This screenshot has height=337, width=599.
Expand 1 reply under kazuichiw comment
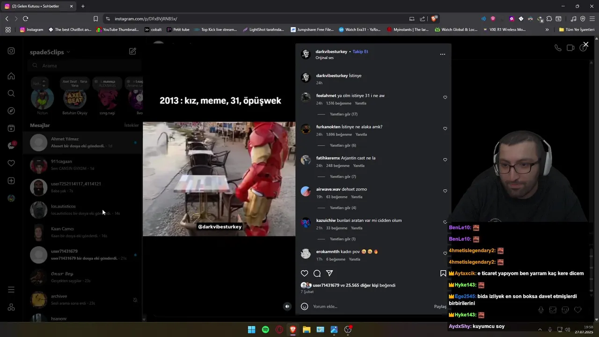[x=343, y=239]
